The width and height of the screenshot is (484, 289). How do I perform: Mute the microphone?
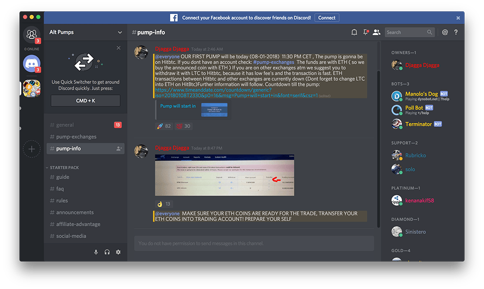pos(96,252)
